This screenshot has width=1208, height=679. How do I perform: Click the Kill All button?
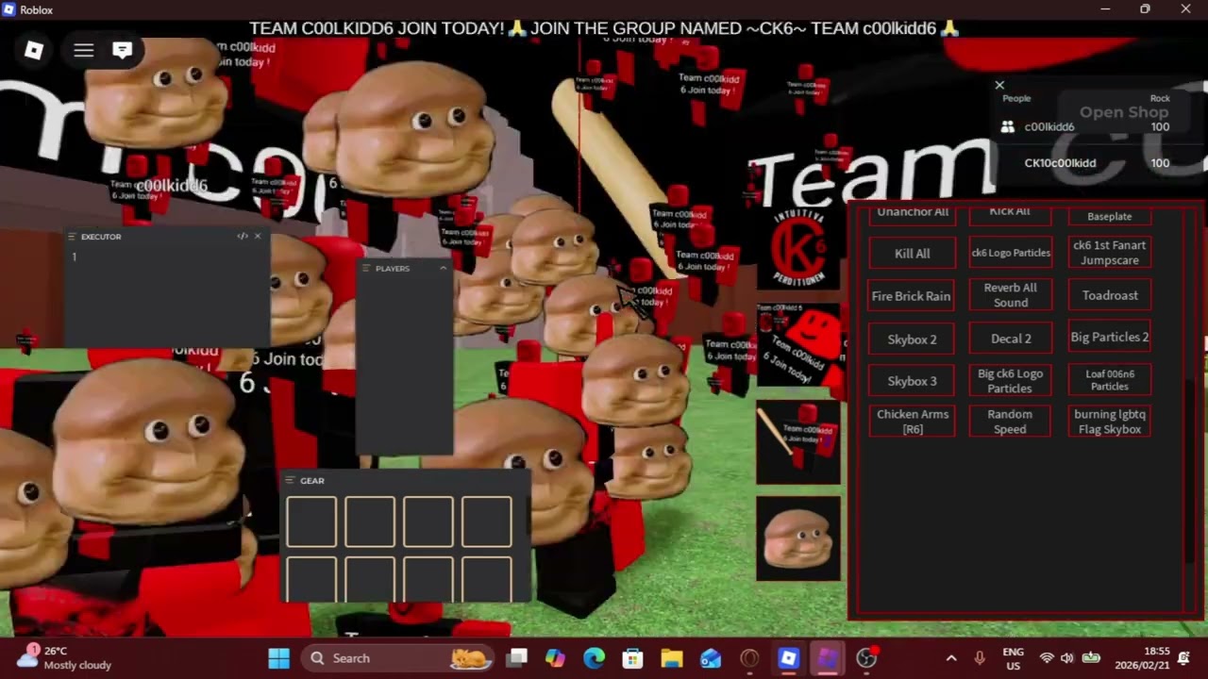912,253
